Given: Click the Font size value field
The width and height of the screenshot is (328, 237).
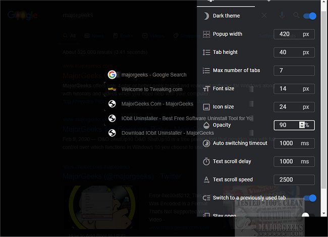Looking at the screenshot, I should (294, 89).
